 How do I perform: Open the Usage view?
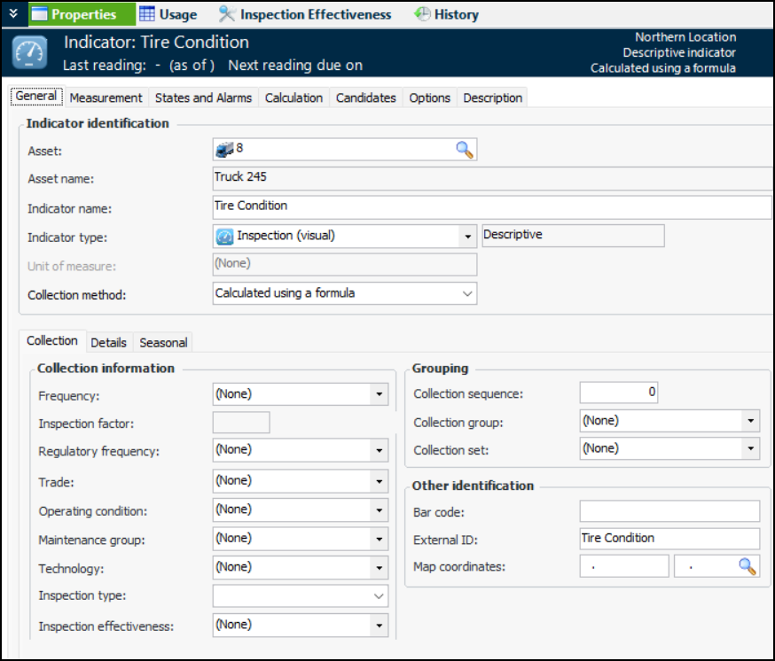(x=168, y=14)
